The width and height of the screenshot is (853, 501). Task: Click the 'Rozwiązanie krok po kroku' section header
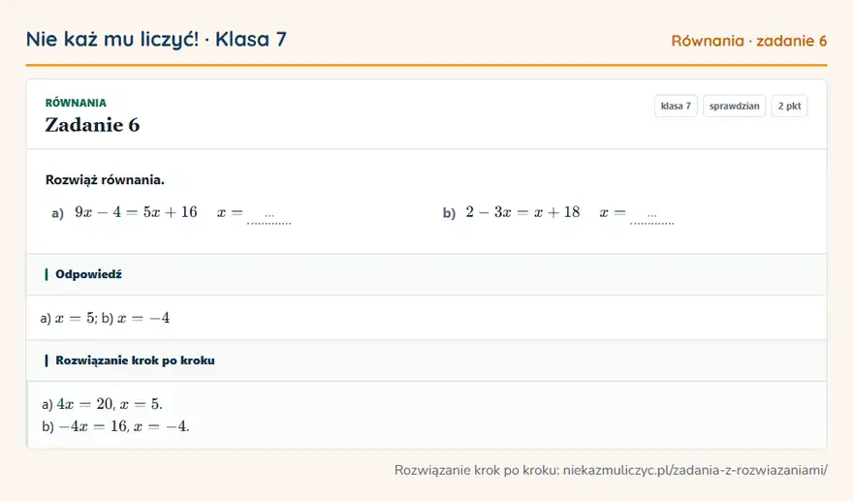tap(426, 360)
